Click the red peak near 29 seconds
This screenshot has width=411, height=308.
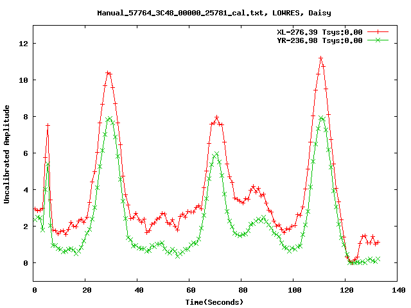pos(108,73)
